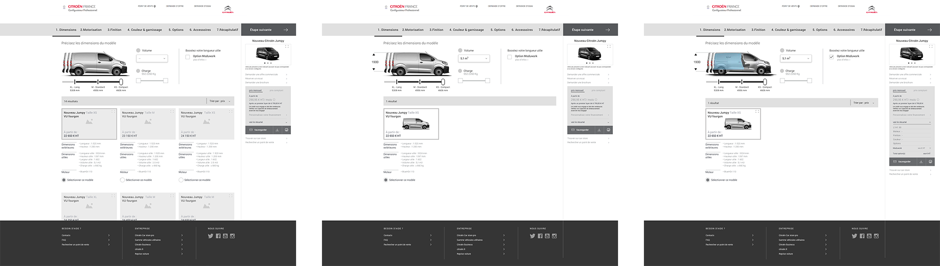Enlarge image on 22 650 € card, left mockup

click(113, 111)
